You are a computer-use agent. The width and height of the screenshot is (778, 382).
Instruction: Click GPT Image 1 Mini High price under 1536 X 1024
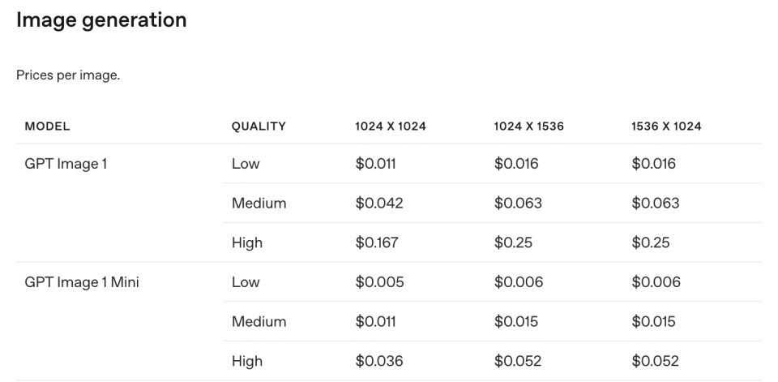pos(655,361)
